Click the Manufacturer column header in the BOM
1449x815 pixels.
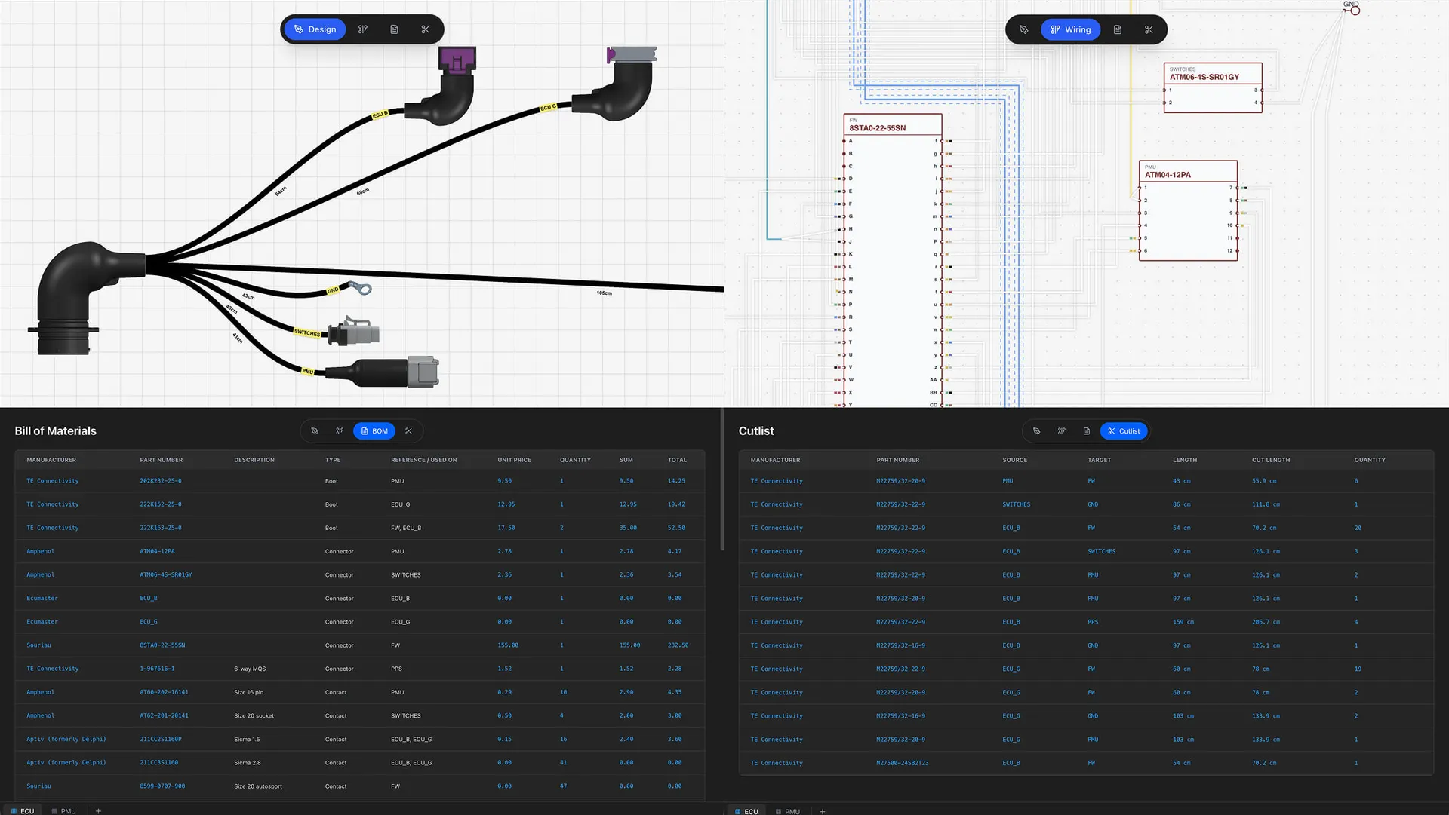51,460
